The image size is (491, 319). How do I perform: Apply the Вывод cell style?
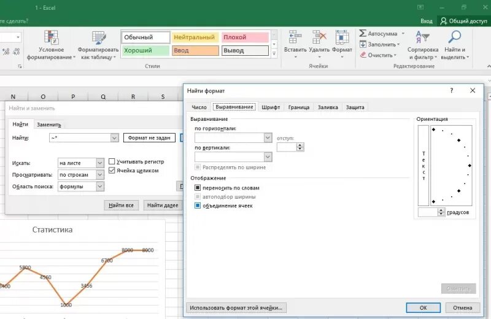point(245,50)
